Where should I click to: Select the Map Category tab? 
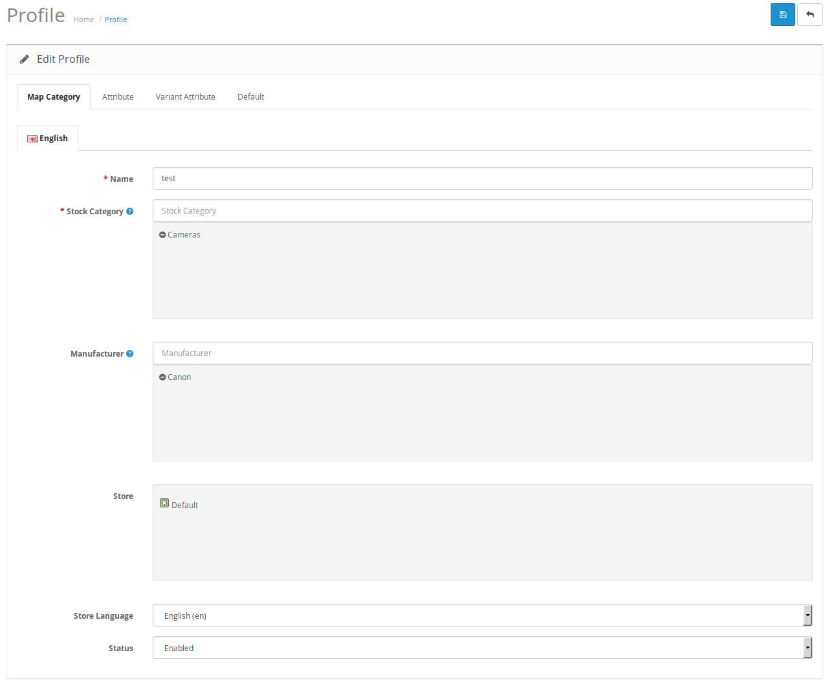(x=54, y=97)
